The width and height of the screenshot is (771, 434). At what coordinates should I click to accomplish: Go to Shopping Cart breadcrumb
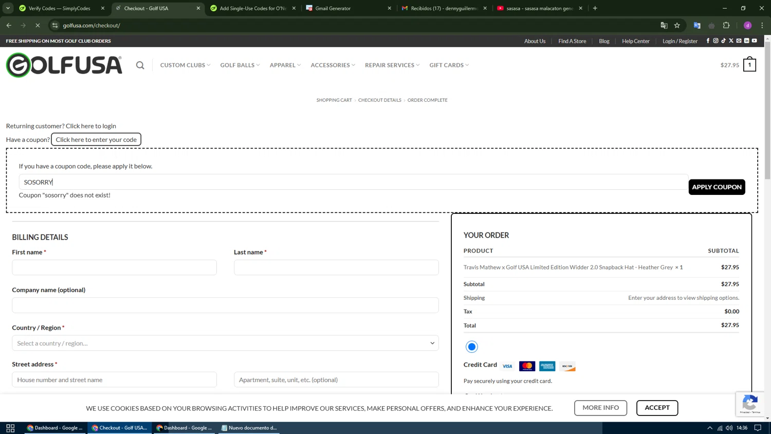click(x=334, y=100)
